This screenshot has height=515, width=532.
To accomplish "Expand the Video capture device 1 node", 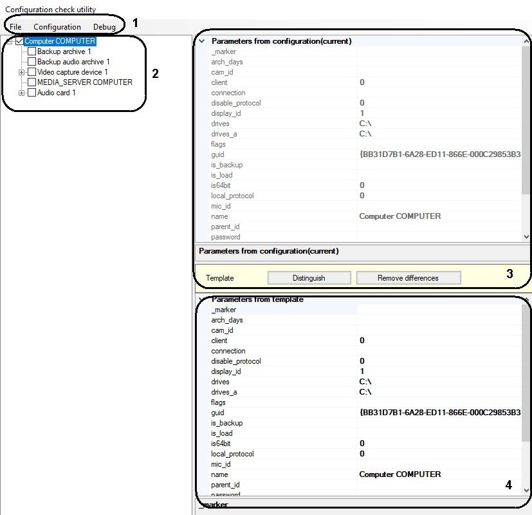I will (21, 72).
